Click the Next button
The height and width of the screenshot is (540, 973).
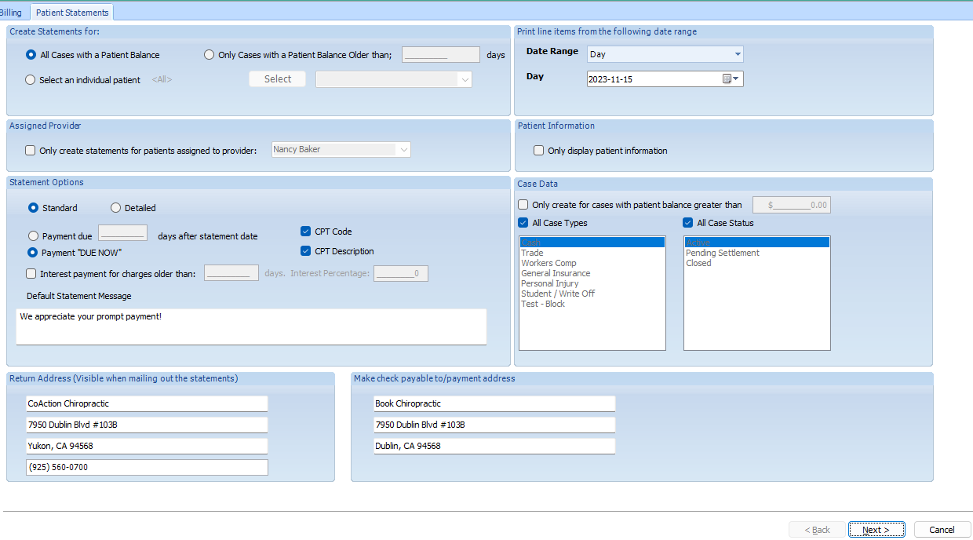pos(876,530)
